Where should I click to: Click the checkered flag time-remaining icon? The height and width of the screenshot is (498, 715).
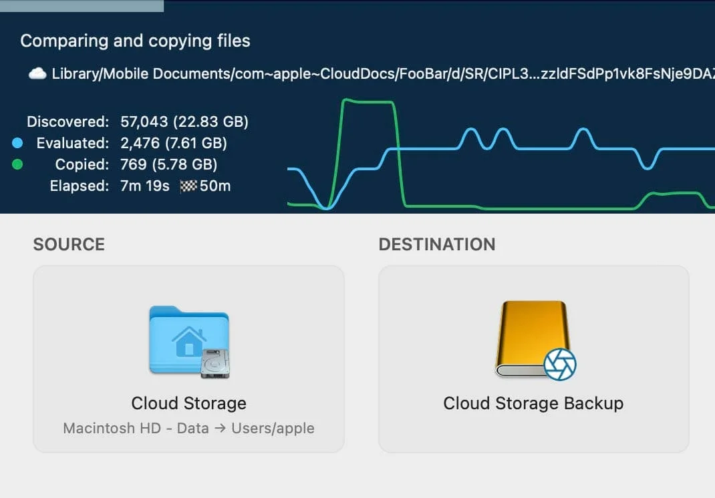point(188,186)
